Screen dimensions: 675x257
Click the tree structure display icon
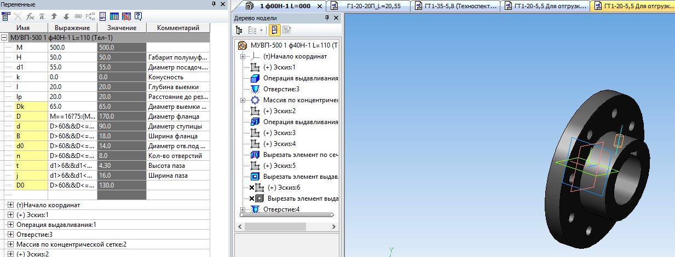[x=239, y=30]
